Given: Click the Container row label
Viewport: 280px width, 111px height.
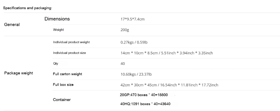Looking at the screenshot, I should point(62,100).
